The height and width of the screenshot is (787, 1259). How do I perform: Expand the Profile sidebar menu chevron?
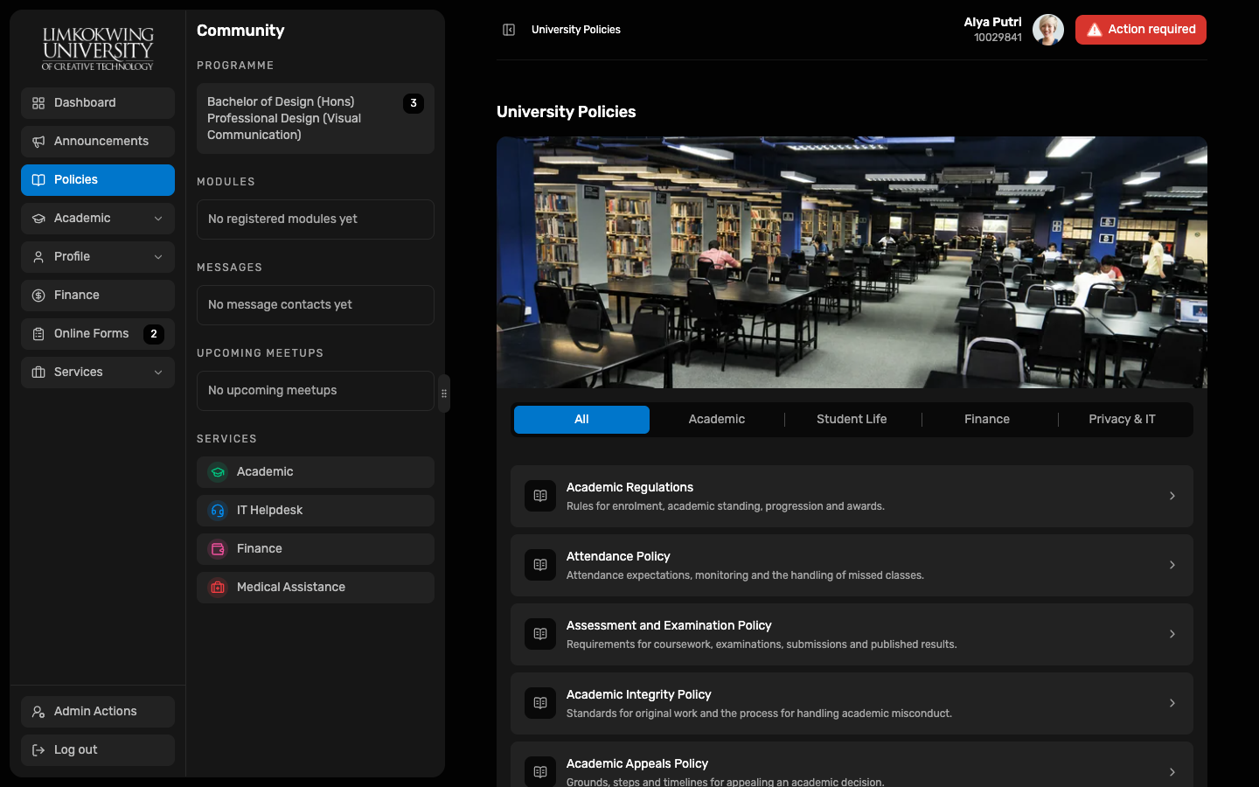pos(158,257)
